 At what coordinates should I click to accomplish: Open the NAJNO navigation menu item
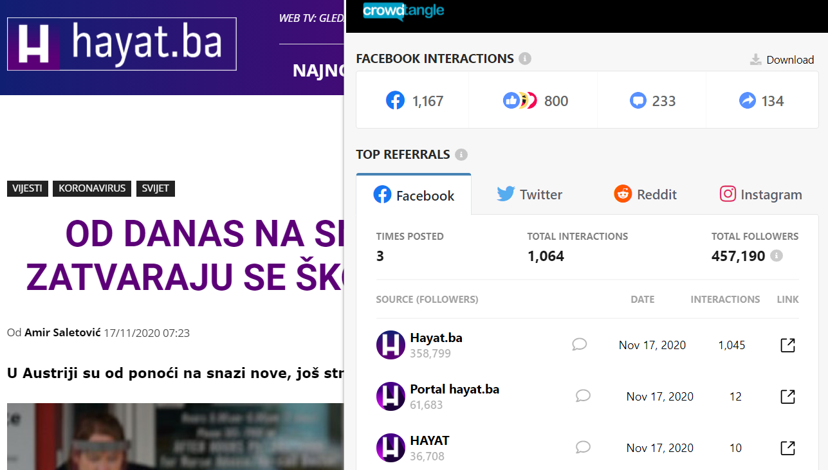[x=318, y=70]
